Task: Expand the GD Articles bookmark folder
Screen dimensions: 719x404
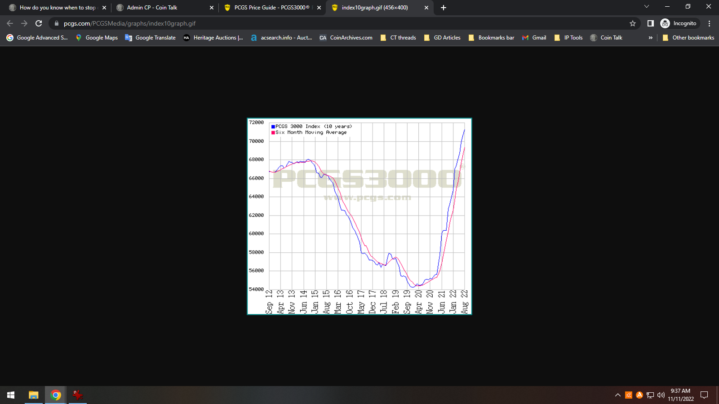Action: [442, 38]
